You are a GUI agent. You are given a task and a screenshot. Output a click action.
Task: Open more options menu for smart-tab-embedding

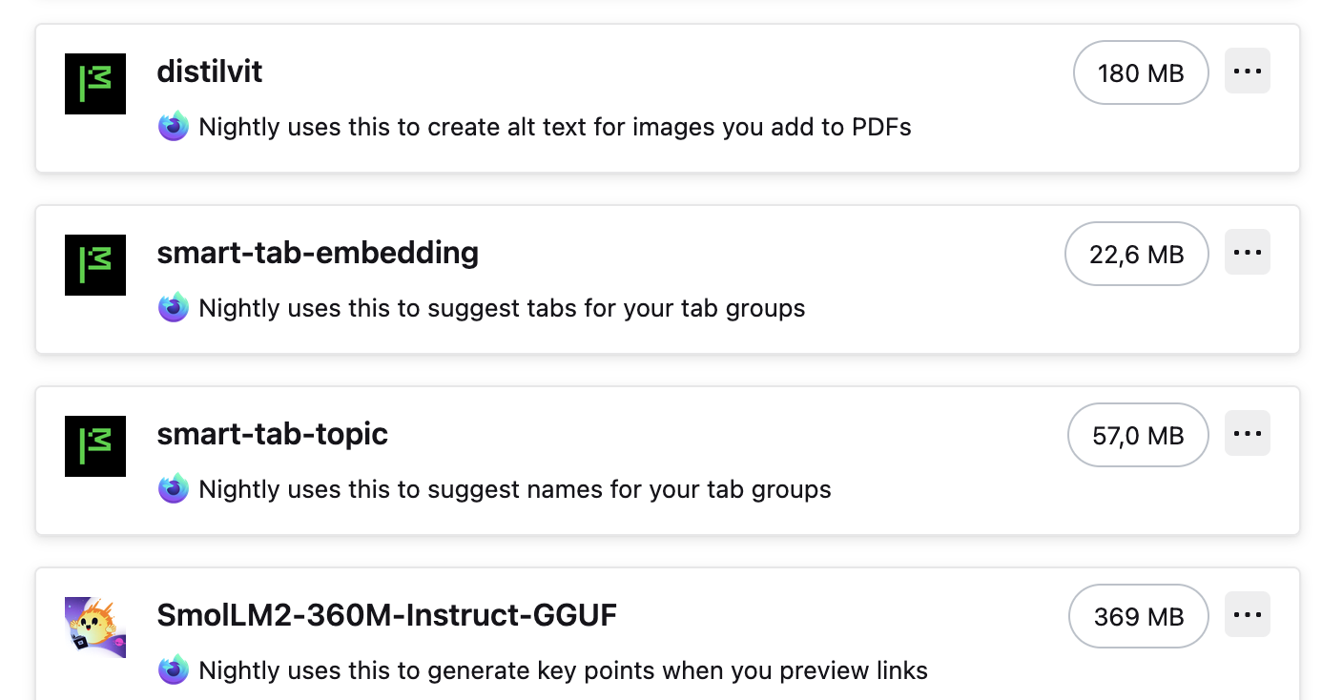coord(1247,253)
